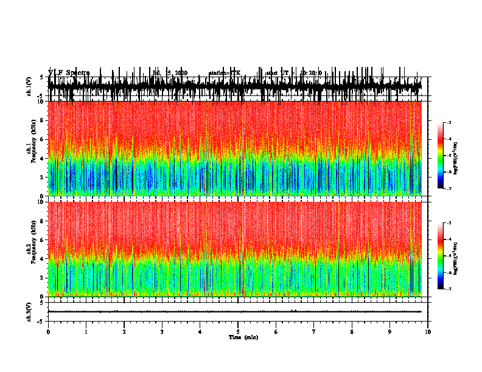Screen dimensions: 482x372
Task: Click the 'start UT = 10:20:0' header text
Action: click(x=294, y=73)
